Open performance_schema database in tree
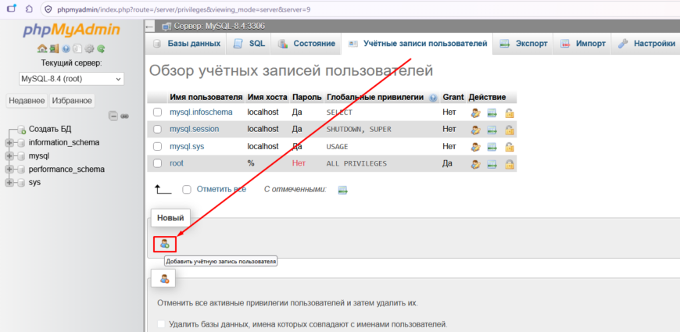Screen dimensions: 680x332 (x=66, y=169)
